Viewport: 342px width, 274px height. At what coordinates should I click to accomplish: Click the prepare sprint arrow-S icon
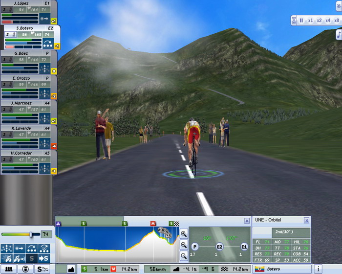click(44, 258)
